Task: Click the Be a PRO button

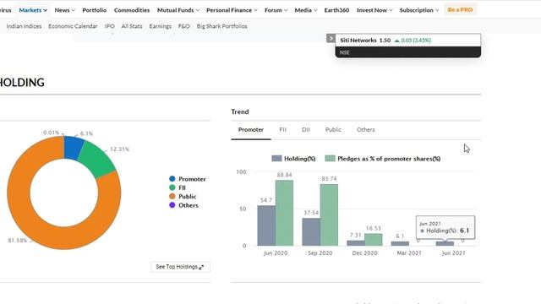Action: point(460,9)
